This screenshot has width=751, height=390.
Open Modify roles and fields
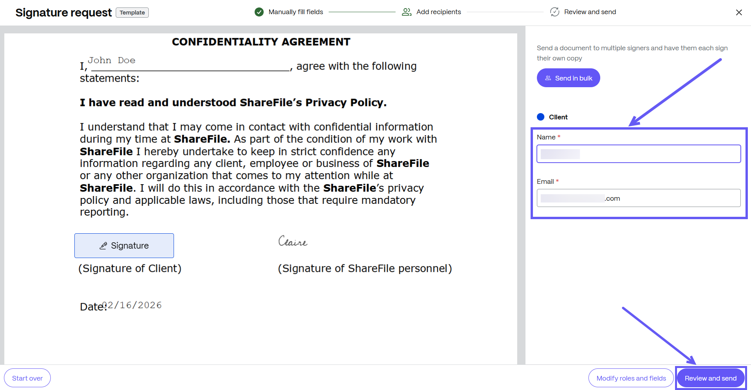[x=631, y=378]
